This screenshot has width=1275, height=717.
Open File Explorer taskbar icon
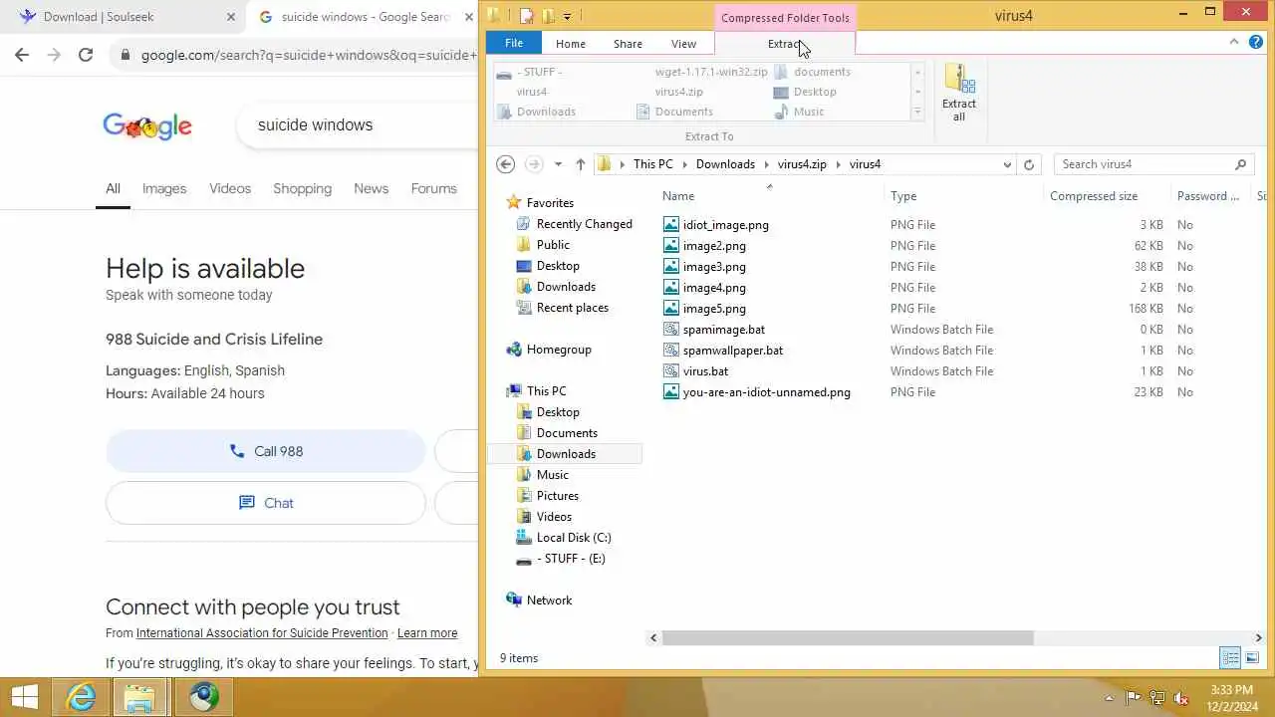coord(139,697)
